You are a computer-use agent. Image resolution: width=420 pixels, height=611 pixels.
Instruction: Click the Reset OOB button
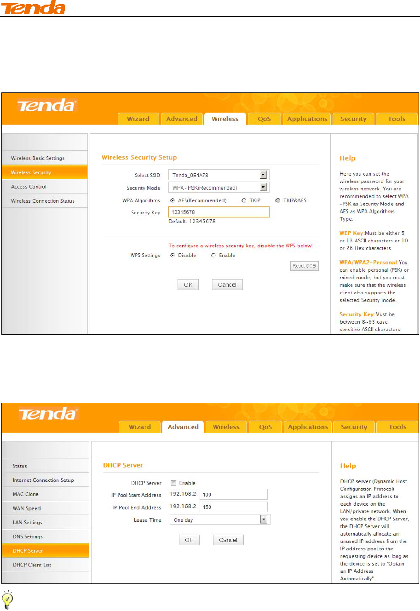[305, 266]
